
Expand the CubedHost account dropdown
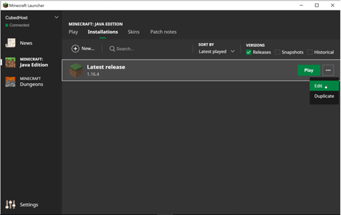(57, 17)
